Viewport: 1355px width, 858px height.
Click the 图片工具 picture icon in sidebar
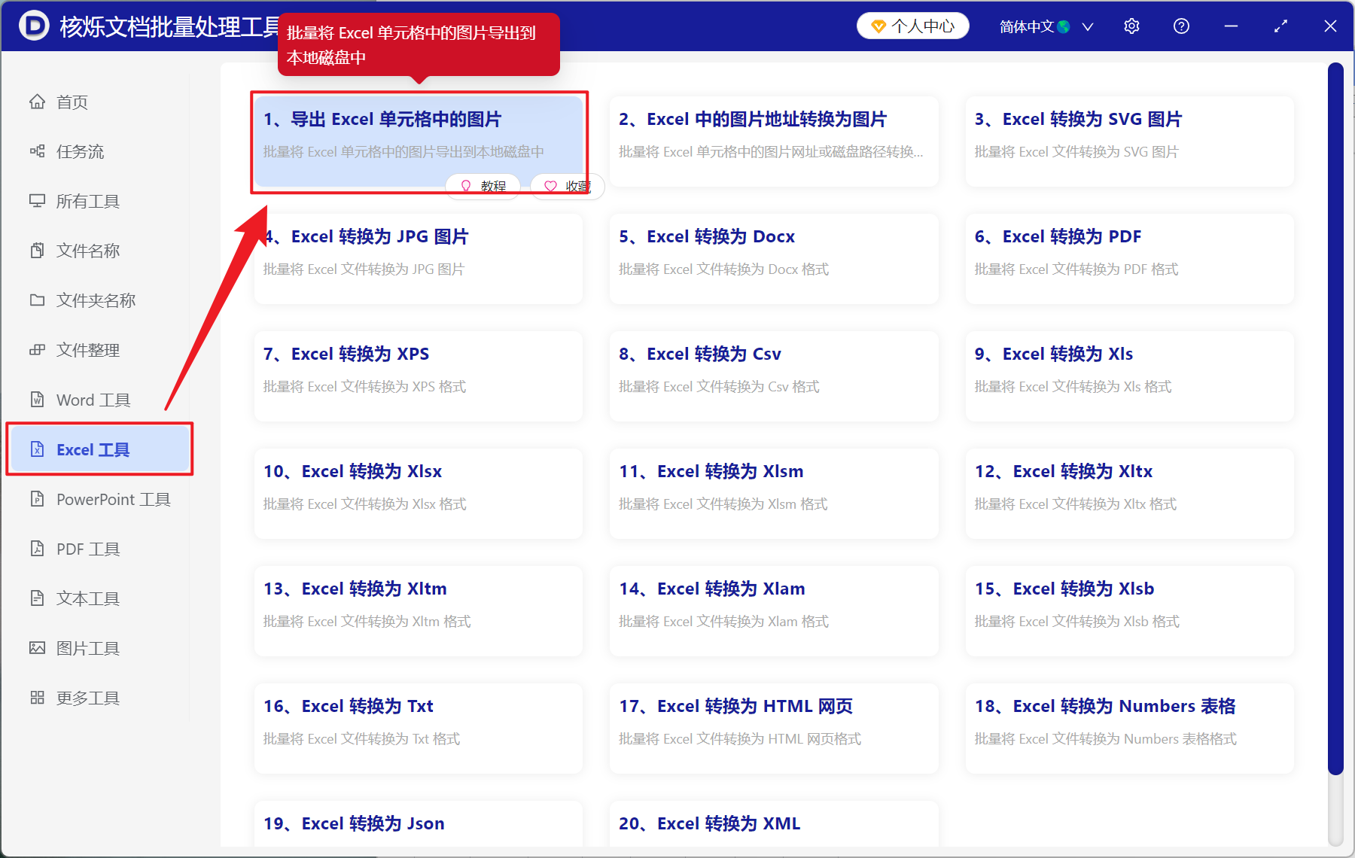coord(37,648)
